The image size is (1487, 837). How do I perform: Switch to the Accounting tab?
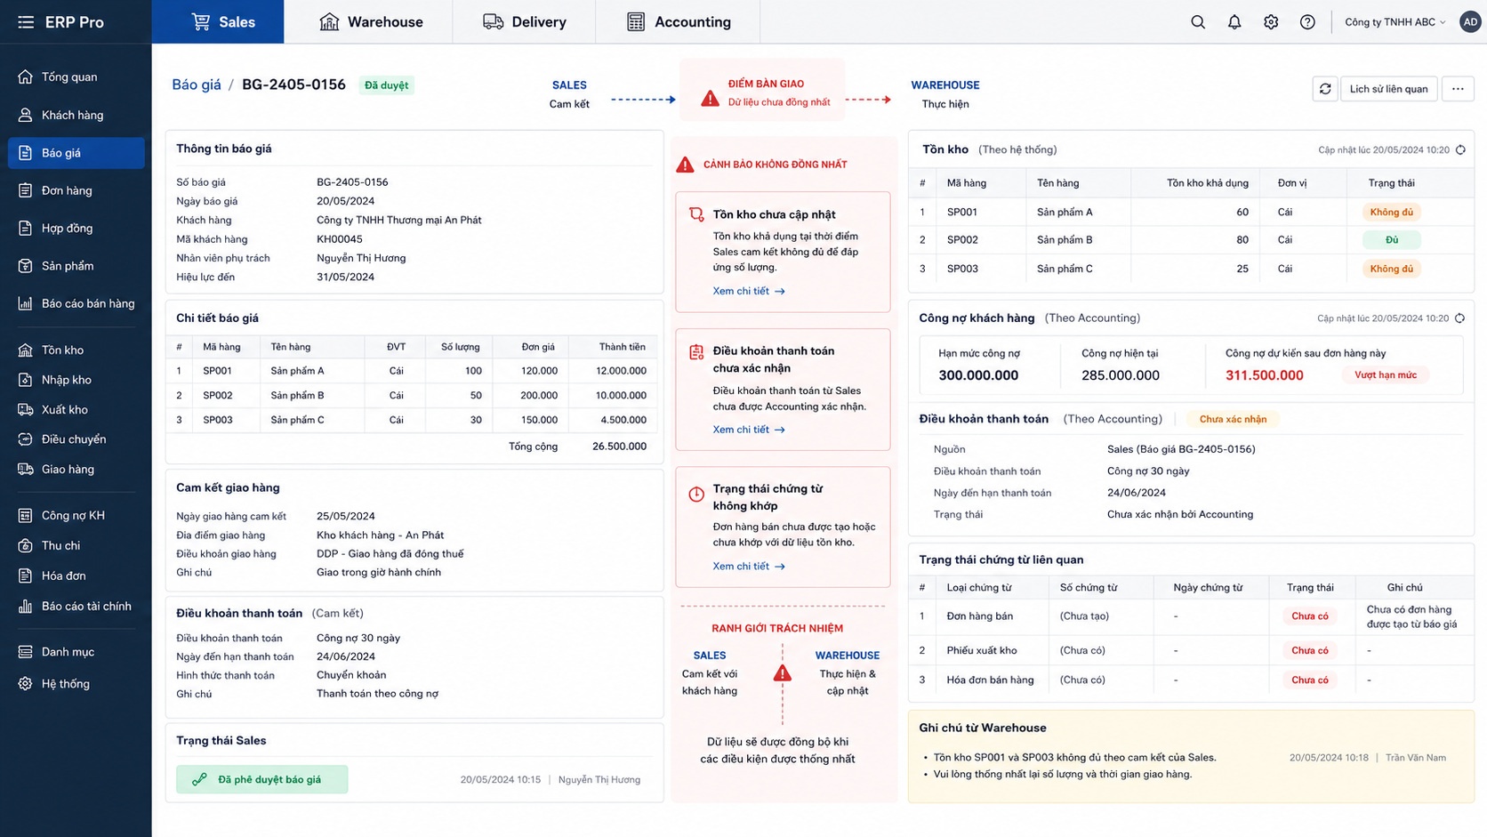click(678, 21)
